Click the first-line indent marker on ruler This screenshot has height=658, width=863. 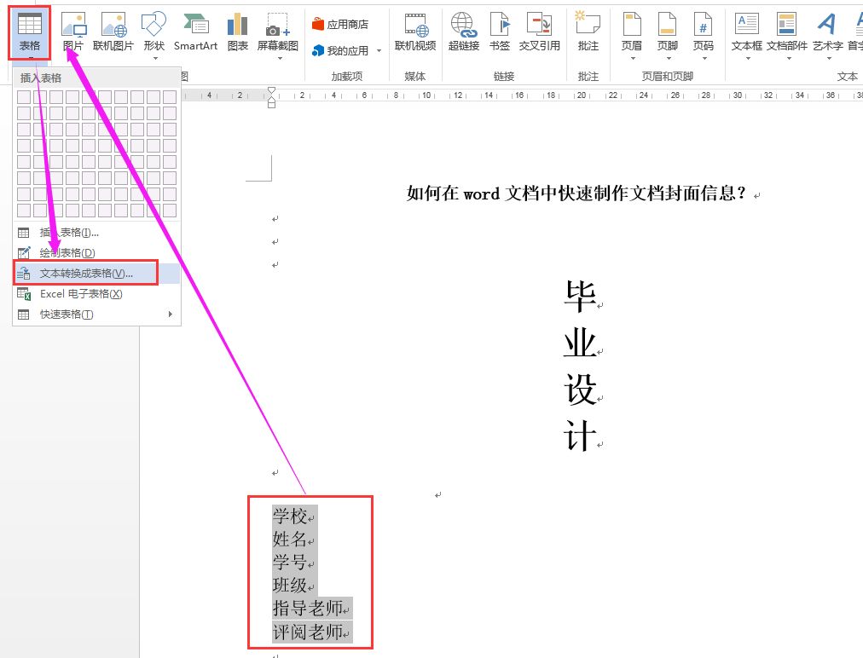coord(271,88)
